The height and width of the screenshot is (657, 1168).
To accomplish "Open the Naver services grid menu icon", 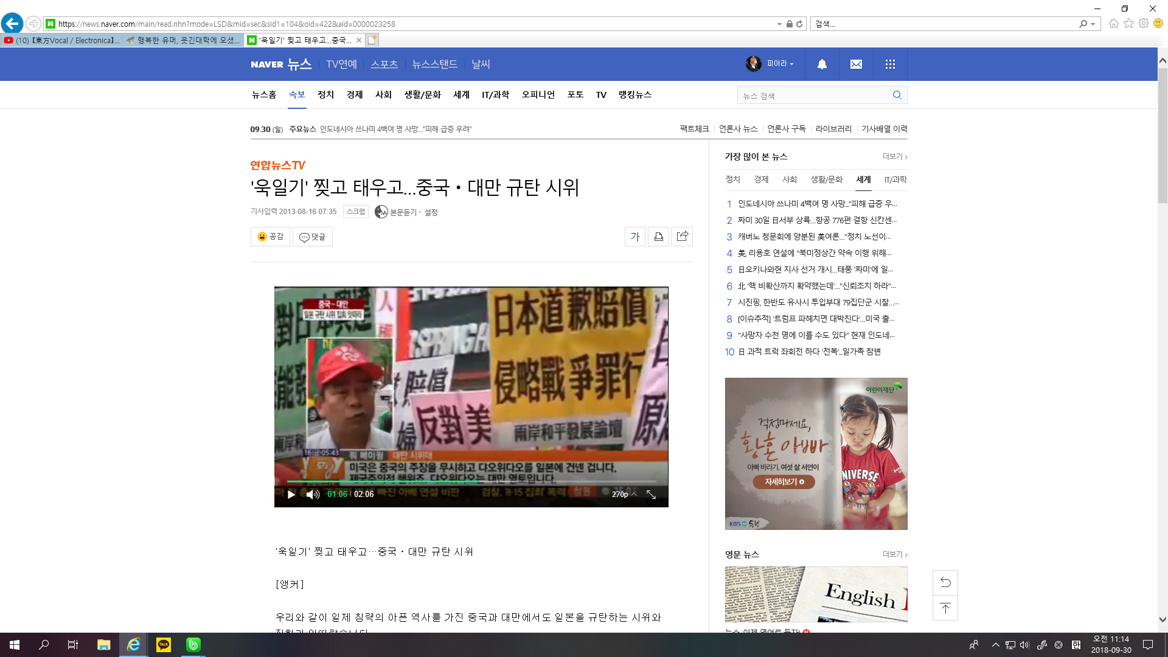I will (890, 64).
